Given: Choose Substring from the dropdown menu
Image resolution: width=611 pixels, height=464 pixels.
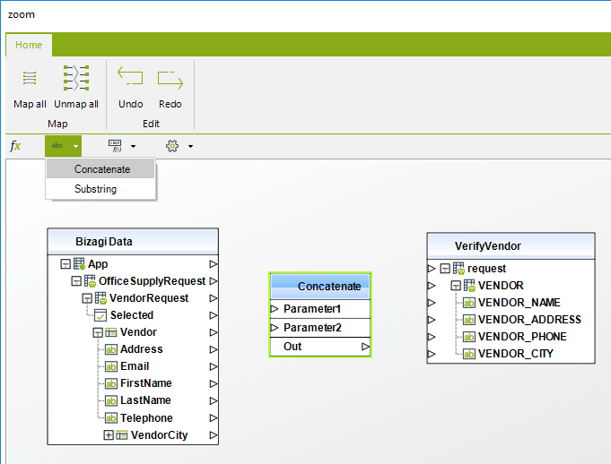Looking at the screenshot, I should click(x=95, y=189).
